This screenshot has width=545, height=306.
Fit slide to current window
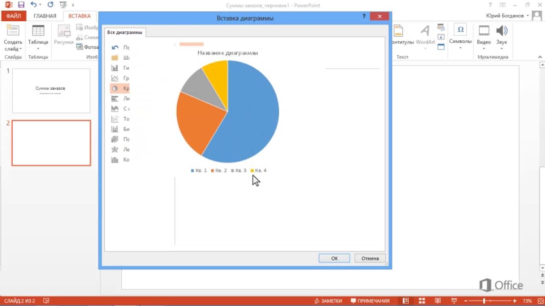click(x=539, y=301)
